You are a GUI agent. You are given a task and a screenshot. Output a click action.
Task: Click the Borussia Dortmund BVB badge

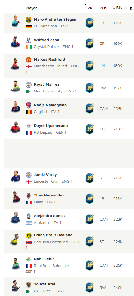pos(29,235)
